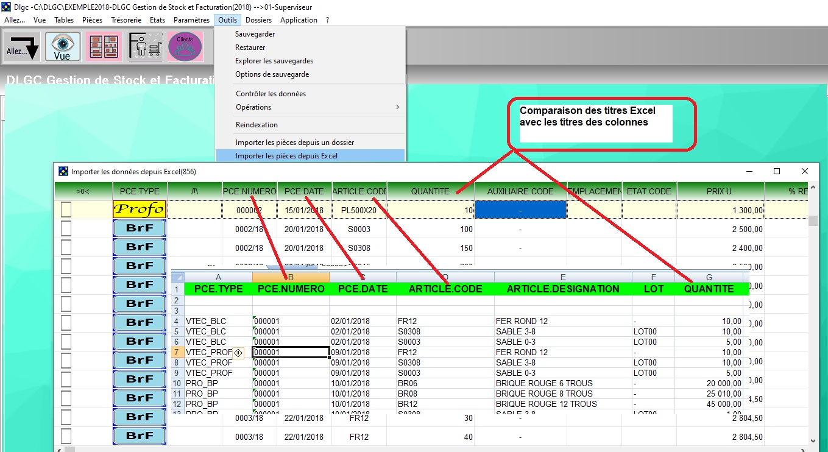Open the Paramètres menu
The image size is (828, 452).
(191, 20)
